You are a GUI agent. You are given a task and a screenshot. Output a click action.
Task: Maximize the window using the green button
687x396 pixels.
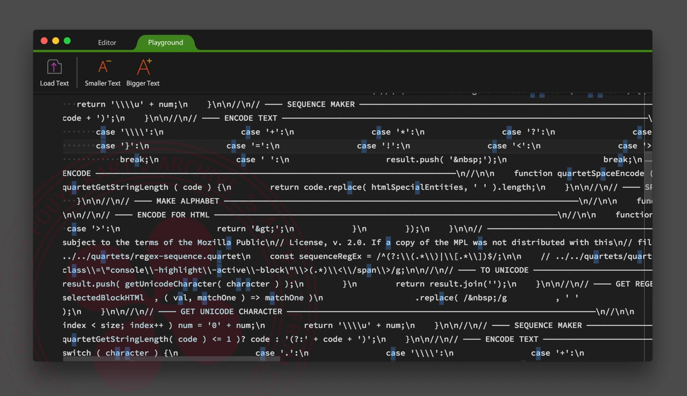(67, 41)
